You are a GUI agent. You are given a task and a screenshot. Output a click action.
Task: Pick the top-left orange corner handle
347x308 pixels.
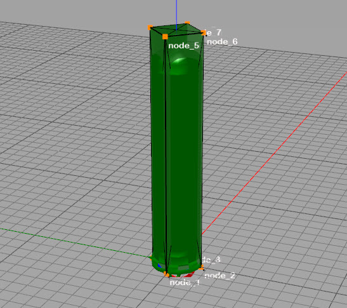(150, 27)
